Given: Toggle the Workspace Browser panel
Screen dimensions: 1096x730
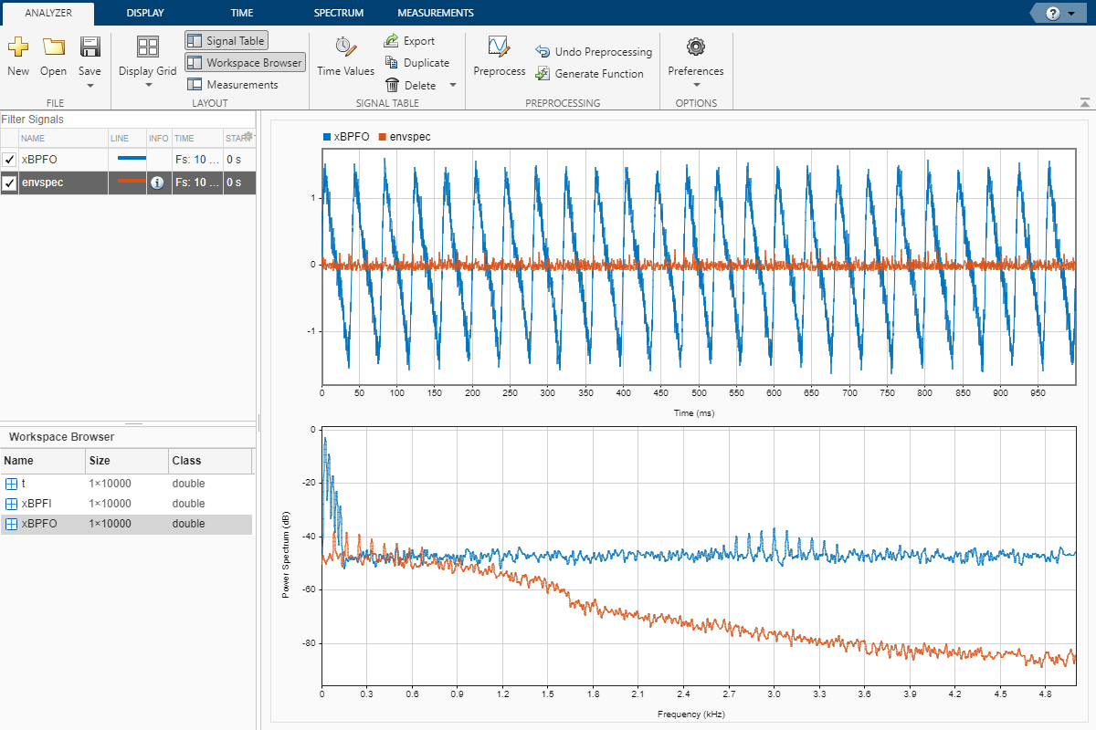Looking at the screenshot, I should pos(244,63).
